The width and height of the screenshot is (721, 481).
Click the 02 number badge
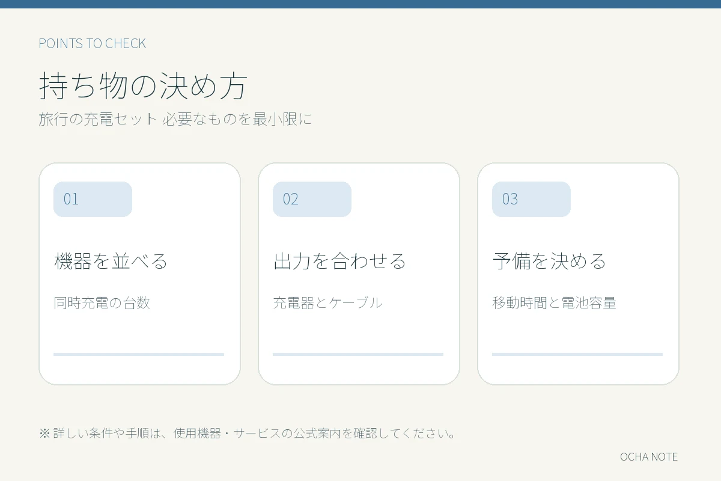(312, 199)
